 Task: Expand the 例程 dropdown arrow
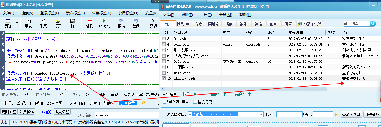17,23
